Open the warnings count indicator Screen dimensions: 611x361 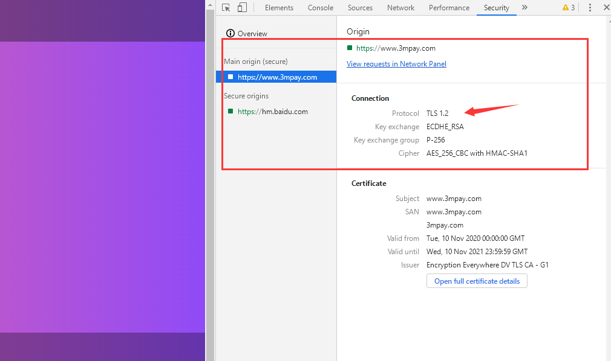(569, 7)
